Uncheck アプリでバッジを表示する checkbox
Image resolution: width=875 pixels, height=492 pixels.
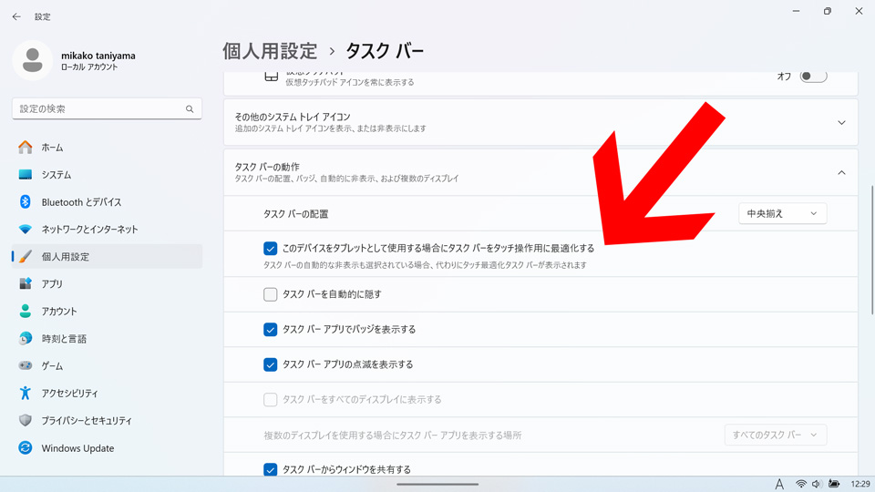[x=270, y=330]
